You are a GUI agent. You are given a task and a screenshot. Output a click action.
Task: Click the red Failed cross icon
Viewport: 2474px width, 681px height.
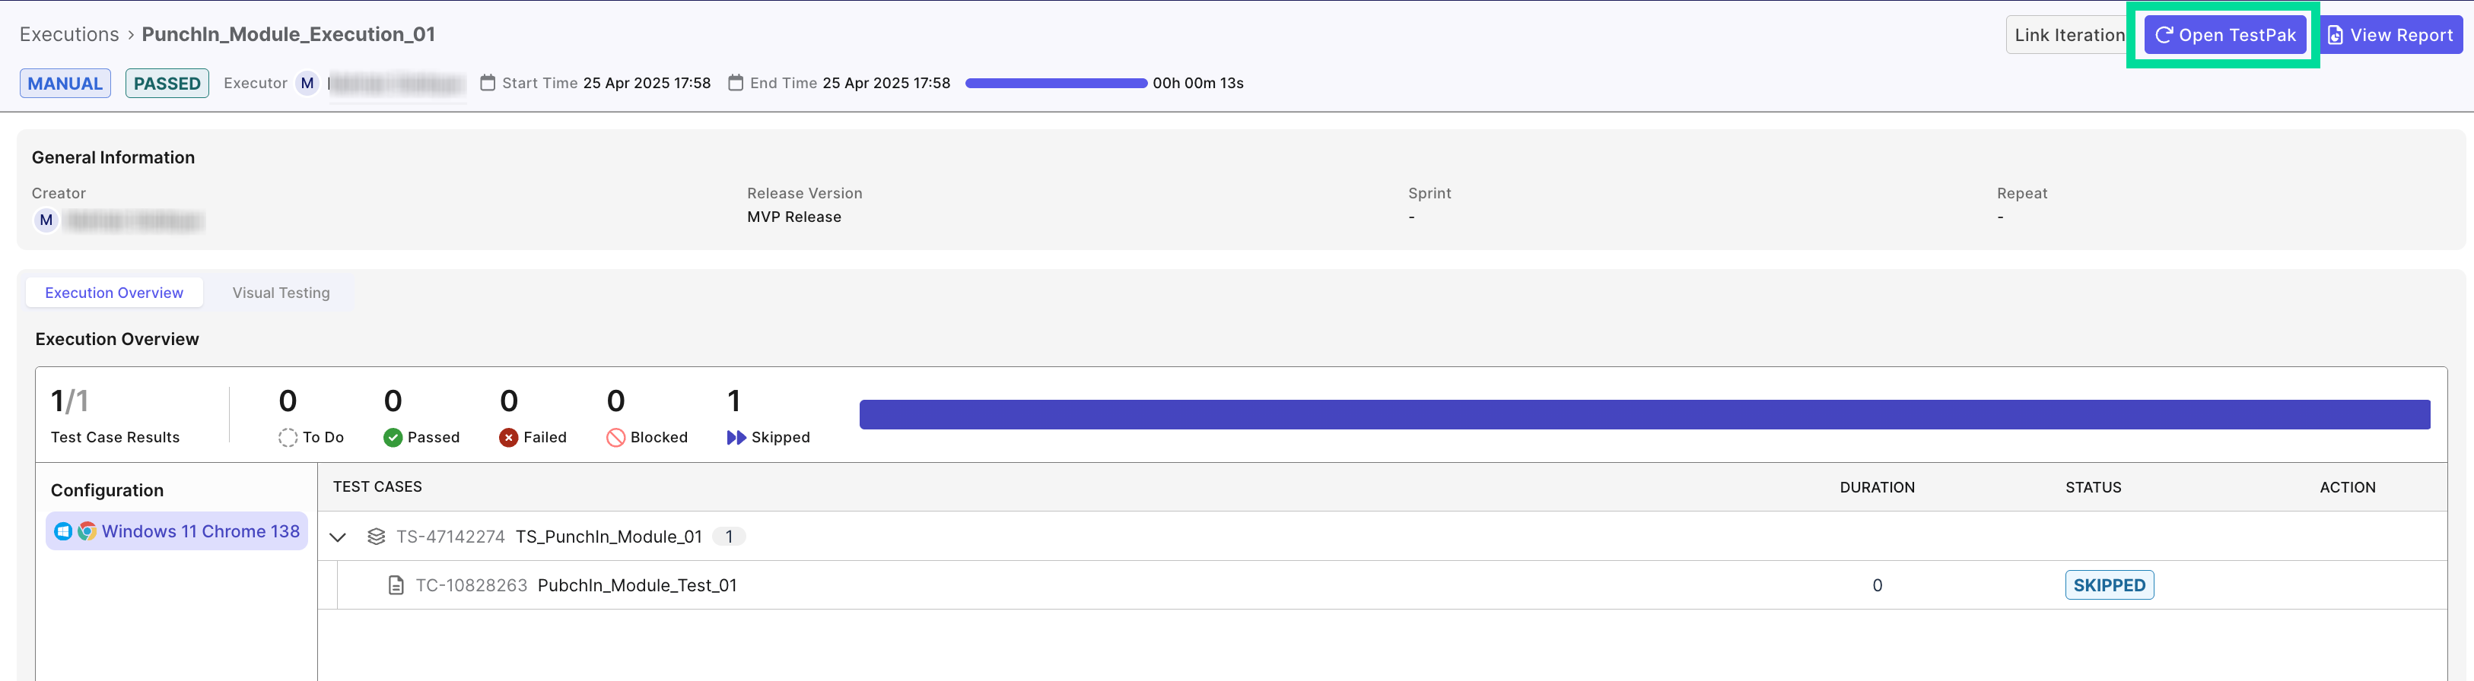[508, 437]
